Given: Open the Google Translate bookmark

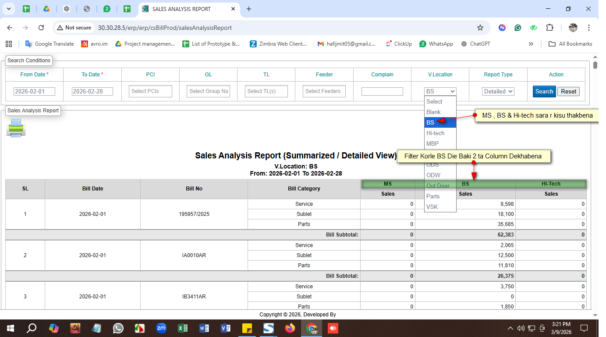Looking at the screenshot, I should click(50, 44).
